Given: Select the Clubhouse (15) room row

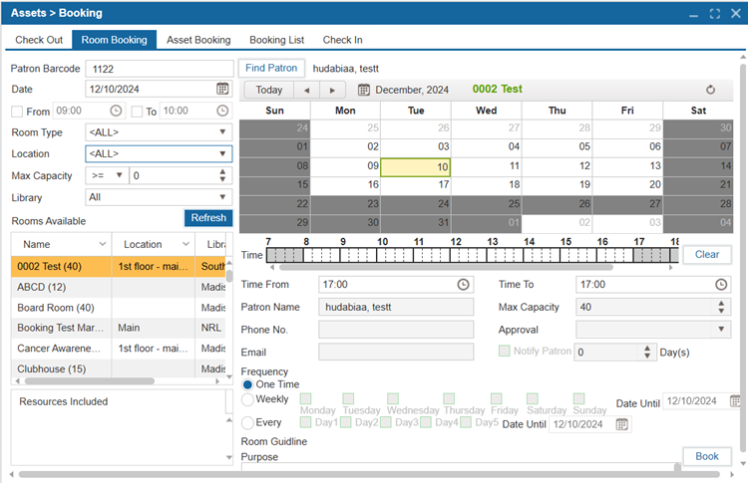Looking at the screenshot, I should (119, 368).
